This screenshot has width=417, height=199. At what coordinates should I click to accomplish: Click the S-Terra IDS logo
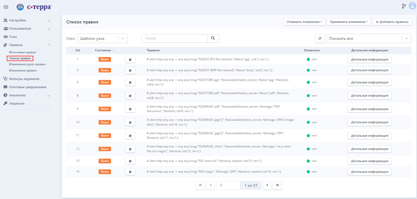point(34,7)
